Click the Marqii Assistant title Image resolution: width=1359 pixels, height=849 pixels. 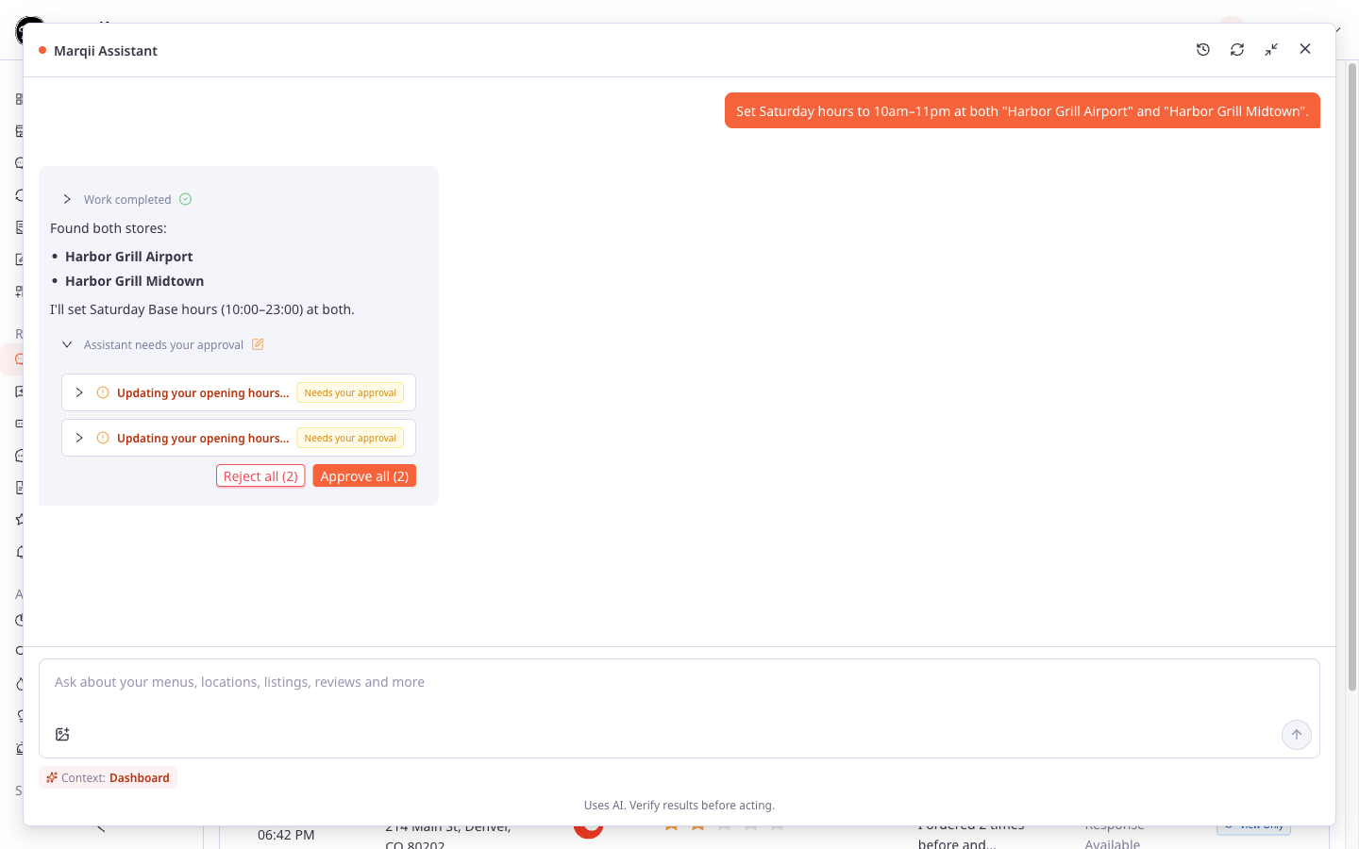tap(106, 51)
